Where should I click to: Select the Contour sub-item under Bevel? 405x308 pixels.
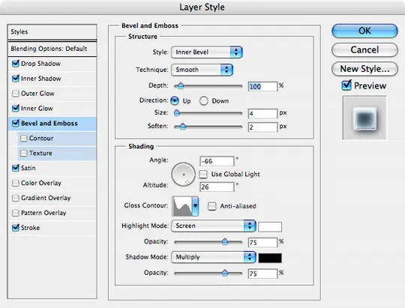[x=57, y=138]
